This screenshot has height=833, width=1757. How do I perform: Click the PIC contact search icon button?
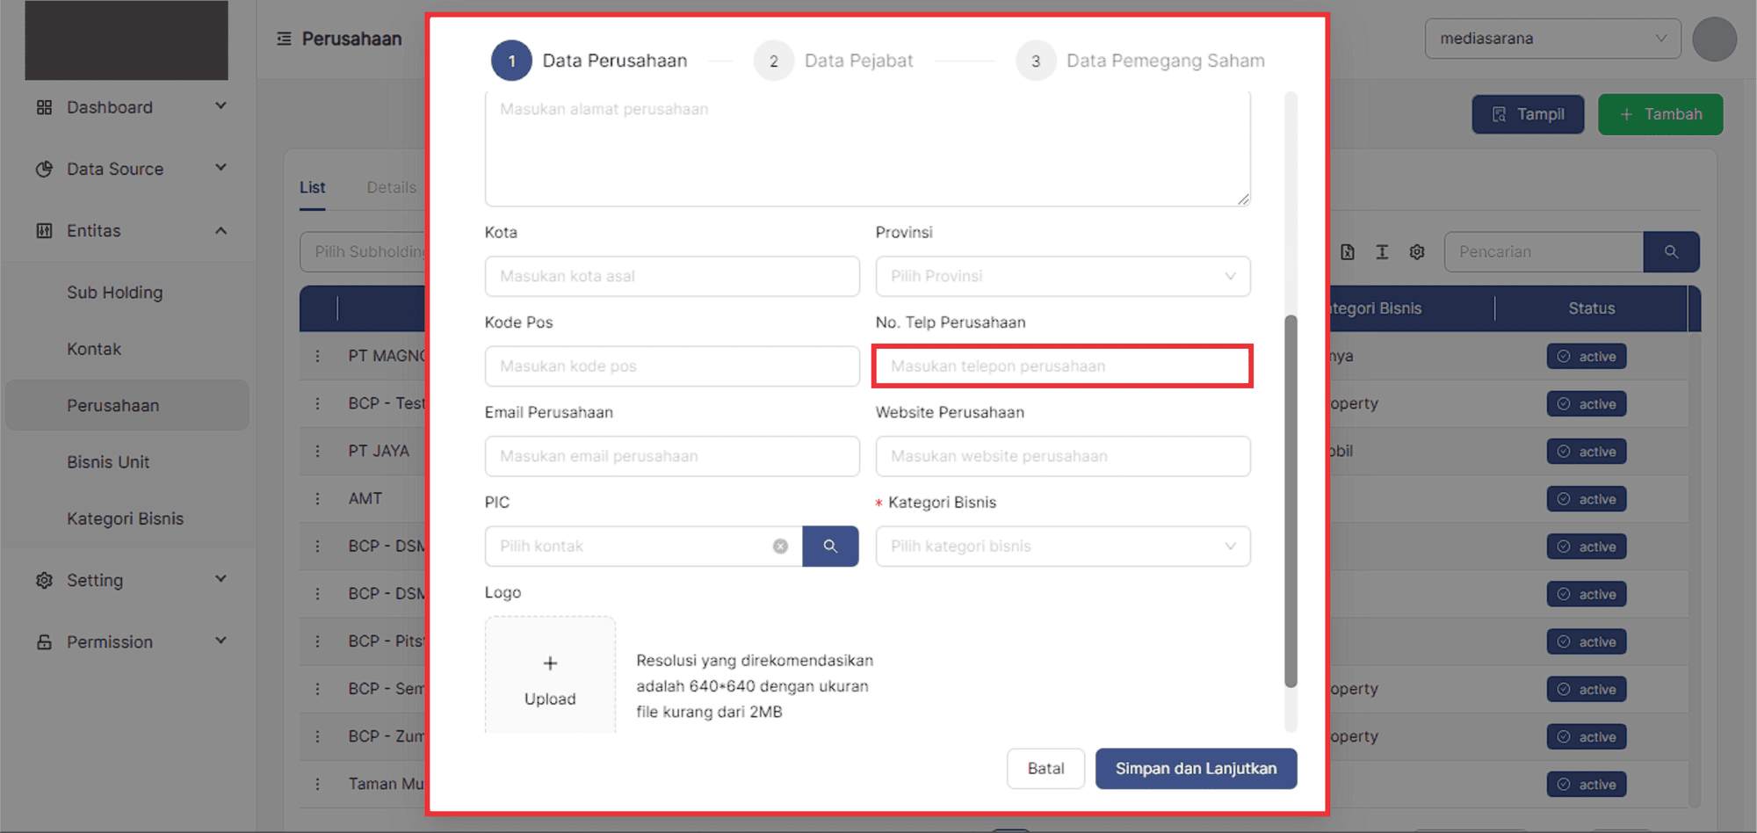click(x=829, y=547)
